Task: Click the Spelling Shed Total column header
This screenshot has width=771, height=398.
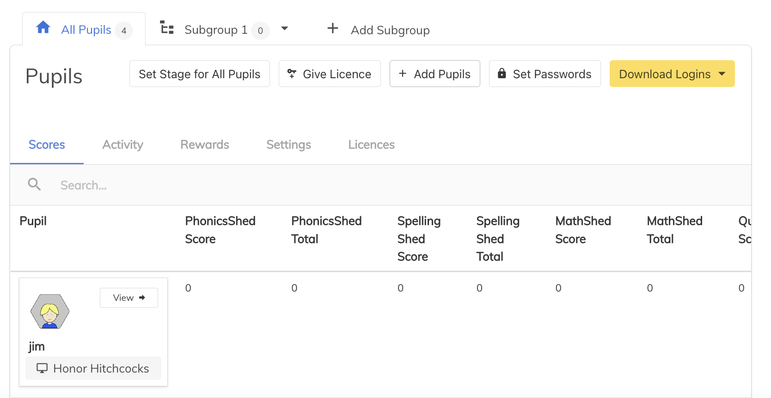Action: tap(498, 239)
